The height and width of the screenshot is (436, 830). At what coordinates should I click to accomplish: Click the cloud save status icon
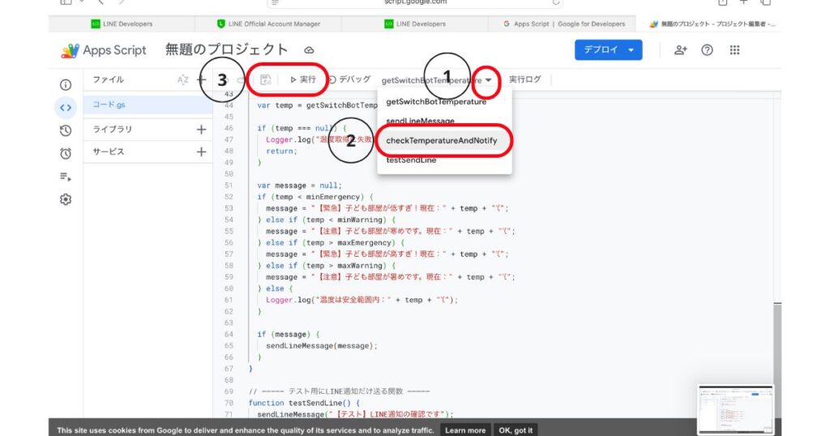pyautogui.click(x=309, y=50)
